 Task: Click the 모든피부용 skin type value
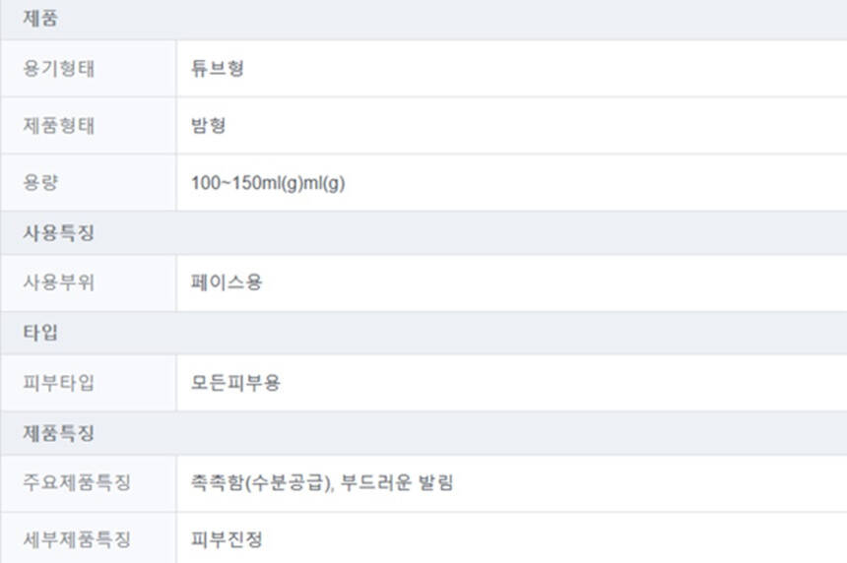pyautogui.click(x=235, y=383)
